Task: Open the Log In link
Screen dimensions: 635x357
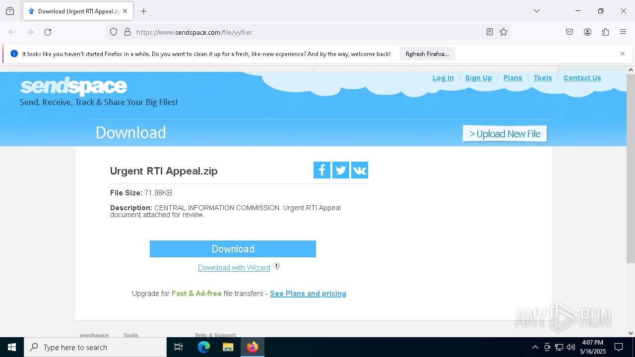Action: click(443, 78)
